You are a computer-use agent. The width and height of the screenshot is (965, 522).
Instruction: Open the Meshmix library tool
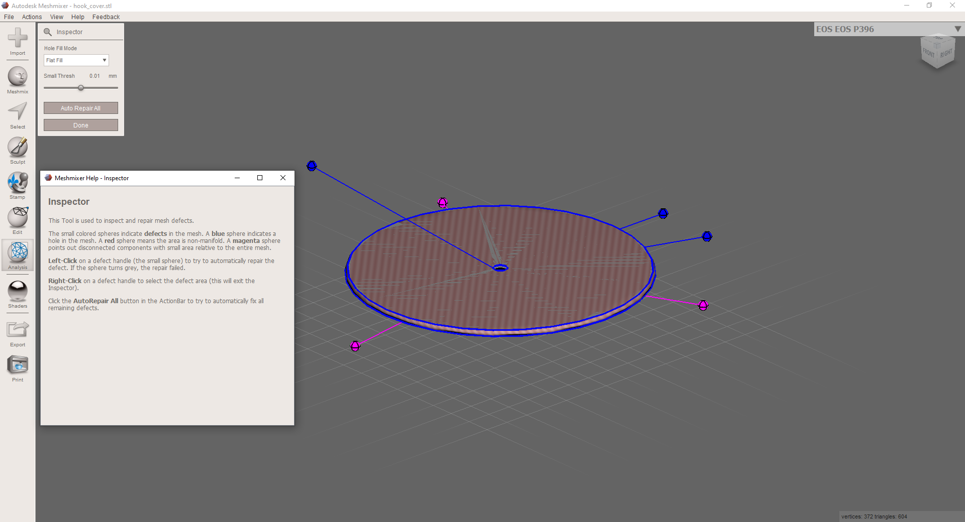pyautogui.click(x=18, y=77)
